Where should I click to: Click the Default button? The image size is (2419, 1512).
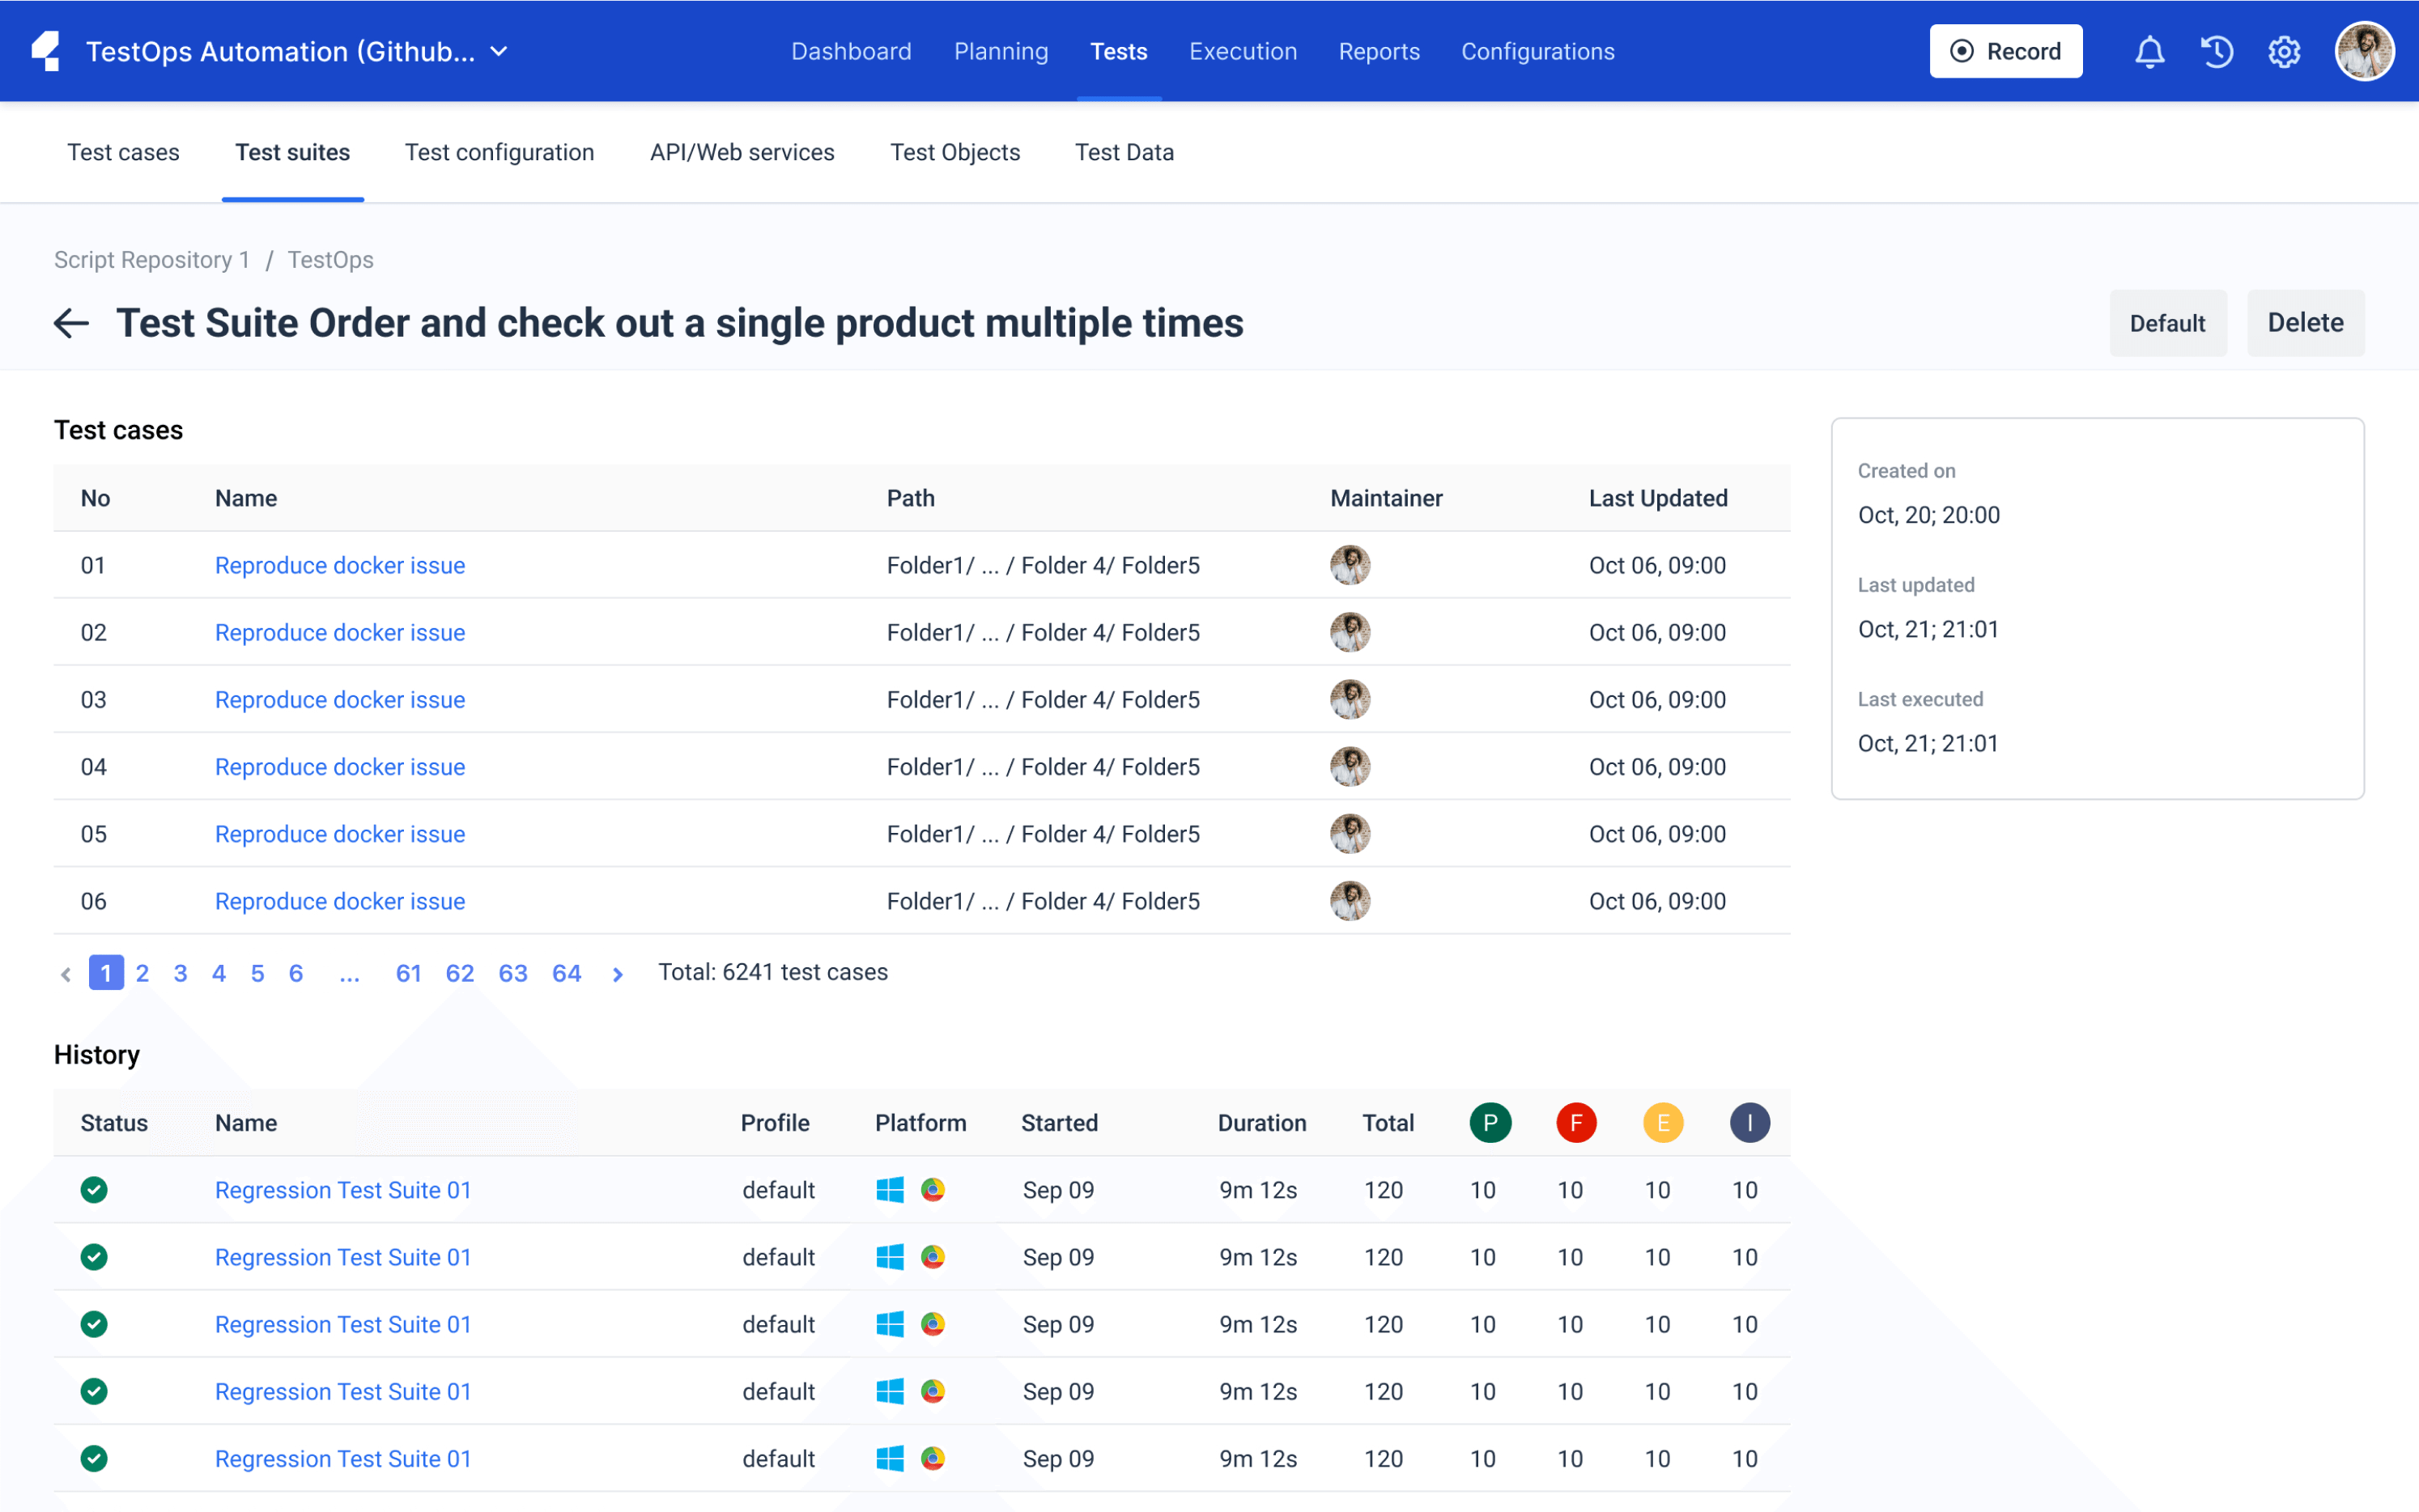[2167, 323]
